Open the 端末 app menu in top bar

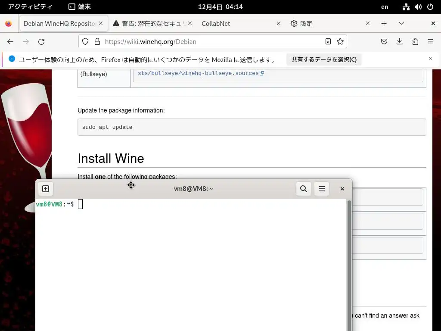[x=80, y=7]
